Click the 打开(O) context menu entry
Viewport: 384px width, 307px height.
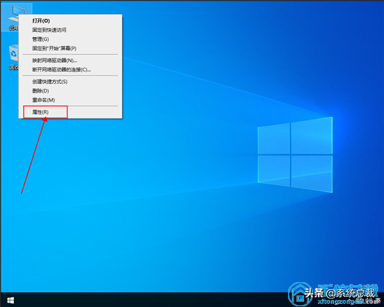click(x=70, y=21)
